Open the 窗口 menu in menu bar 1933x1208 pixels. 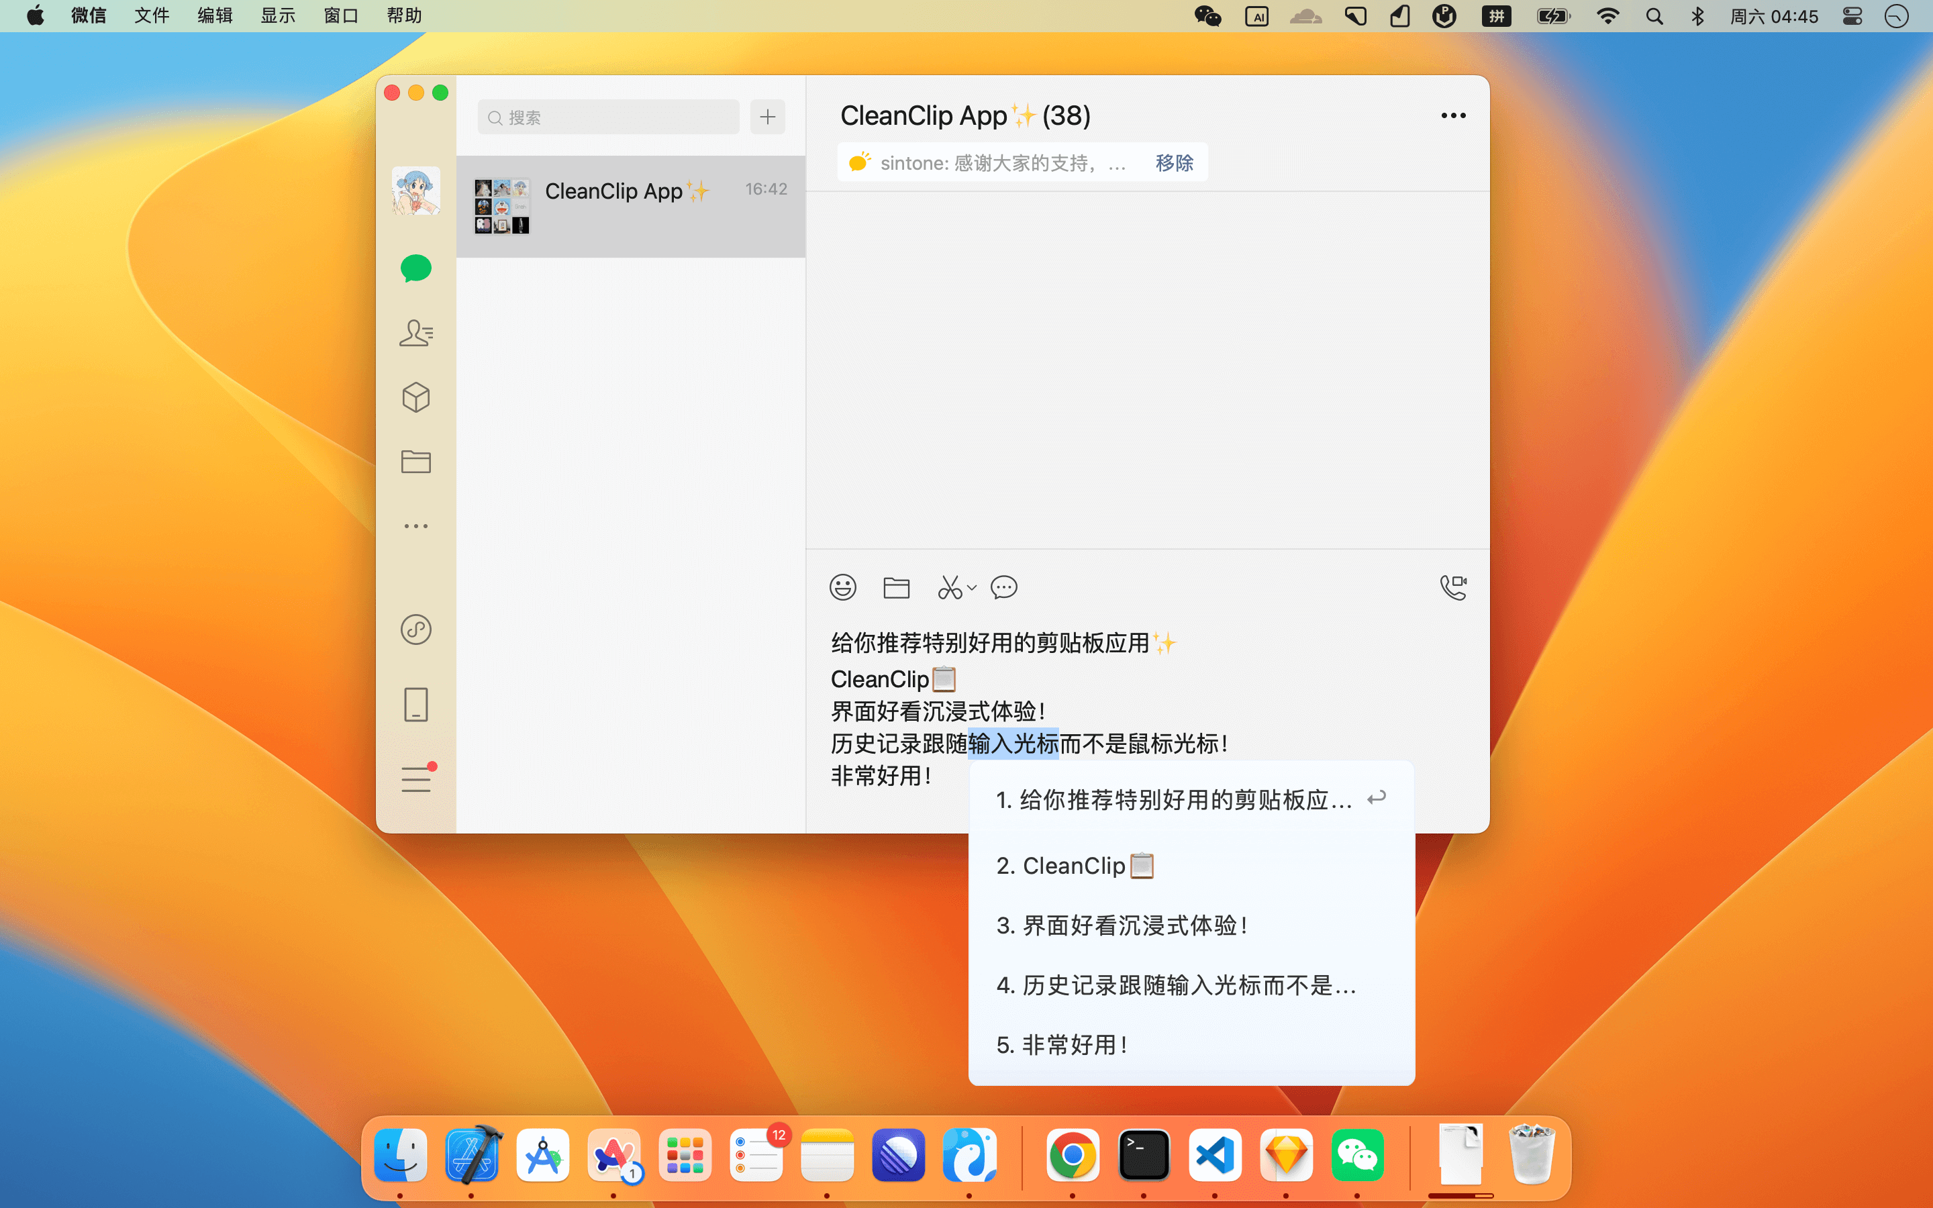(340, 16)
